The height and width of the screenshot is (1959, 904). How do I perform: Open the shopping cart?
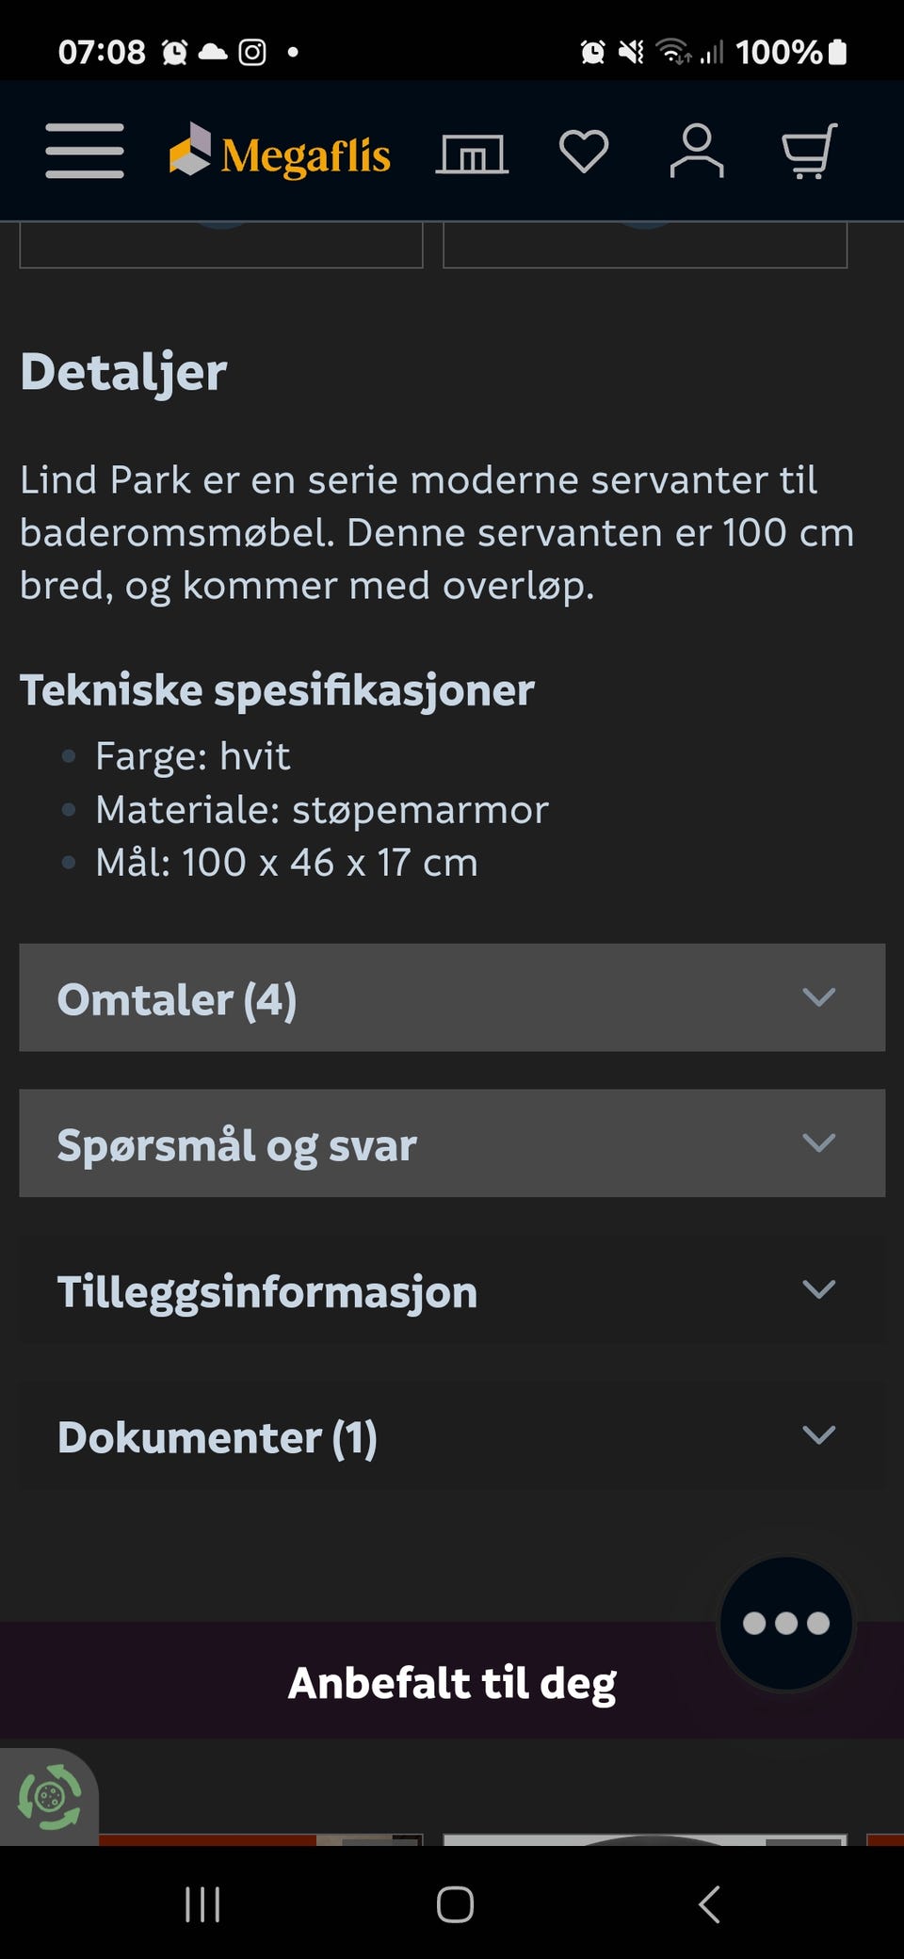pyautogui.click(x=809, y=151)
